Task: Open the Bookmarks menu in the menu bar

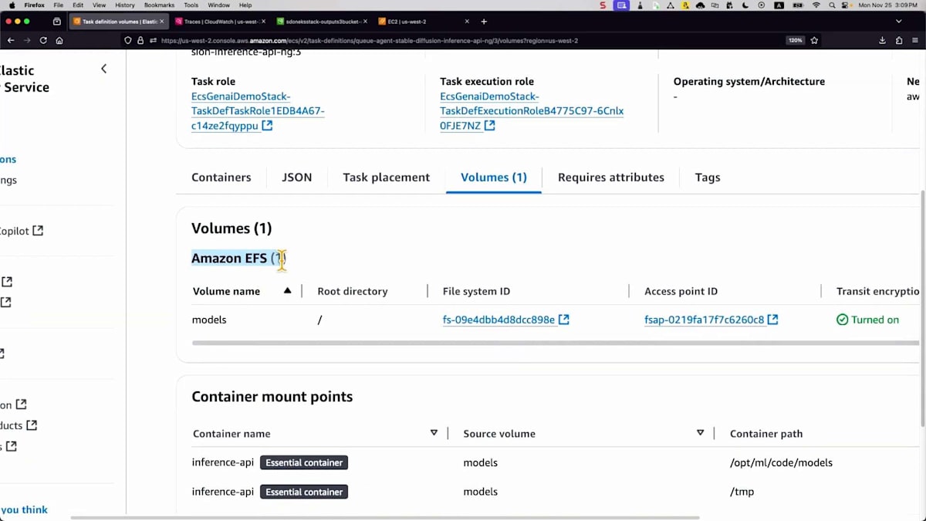Action: (x=159, y=5)
